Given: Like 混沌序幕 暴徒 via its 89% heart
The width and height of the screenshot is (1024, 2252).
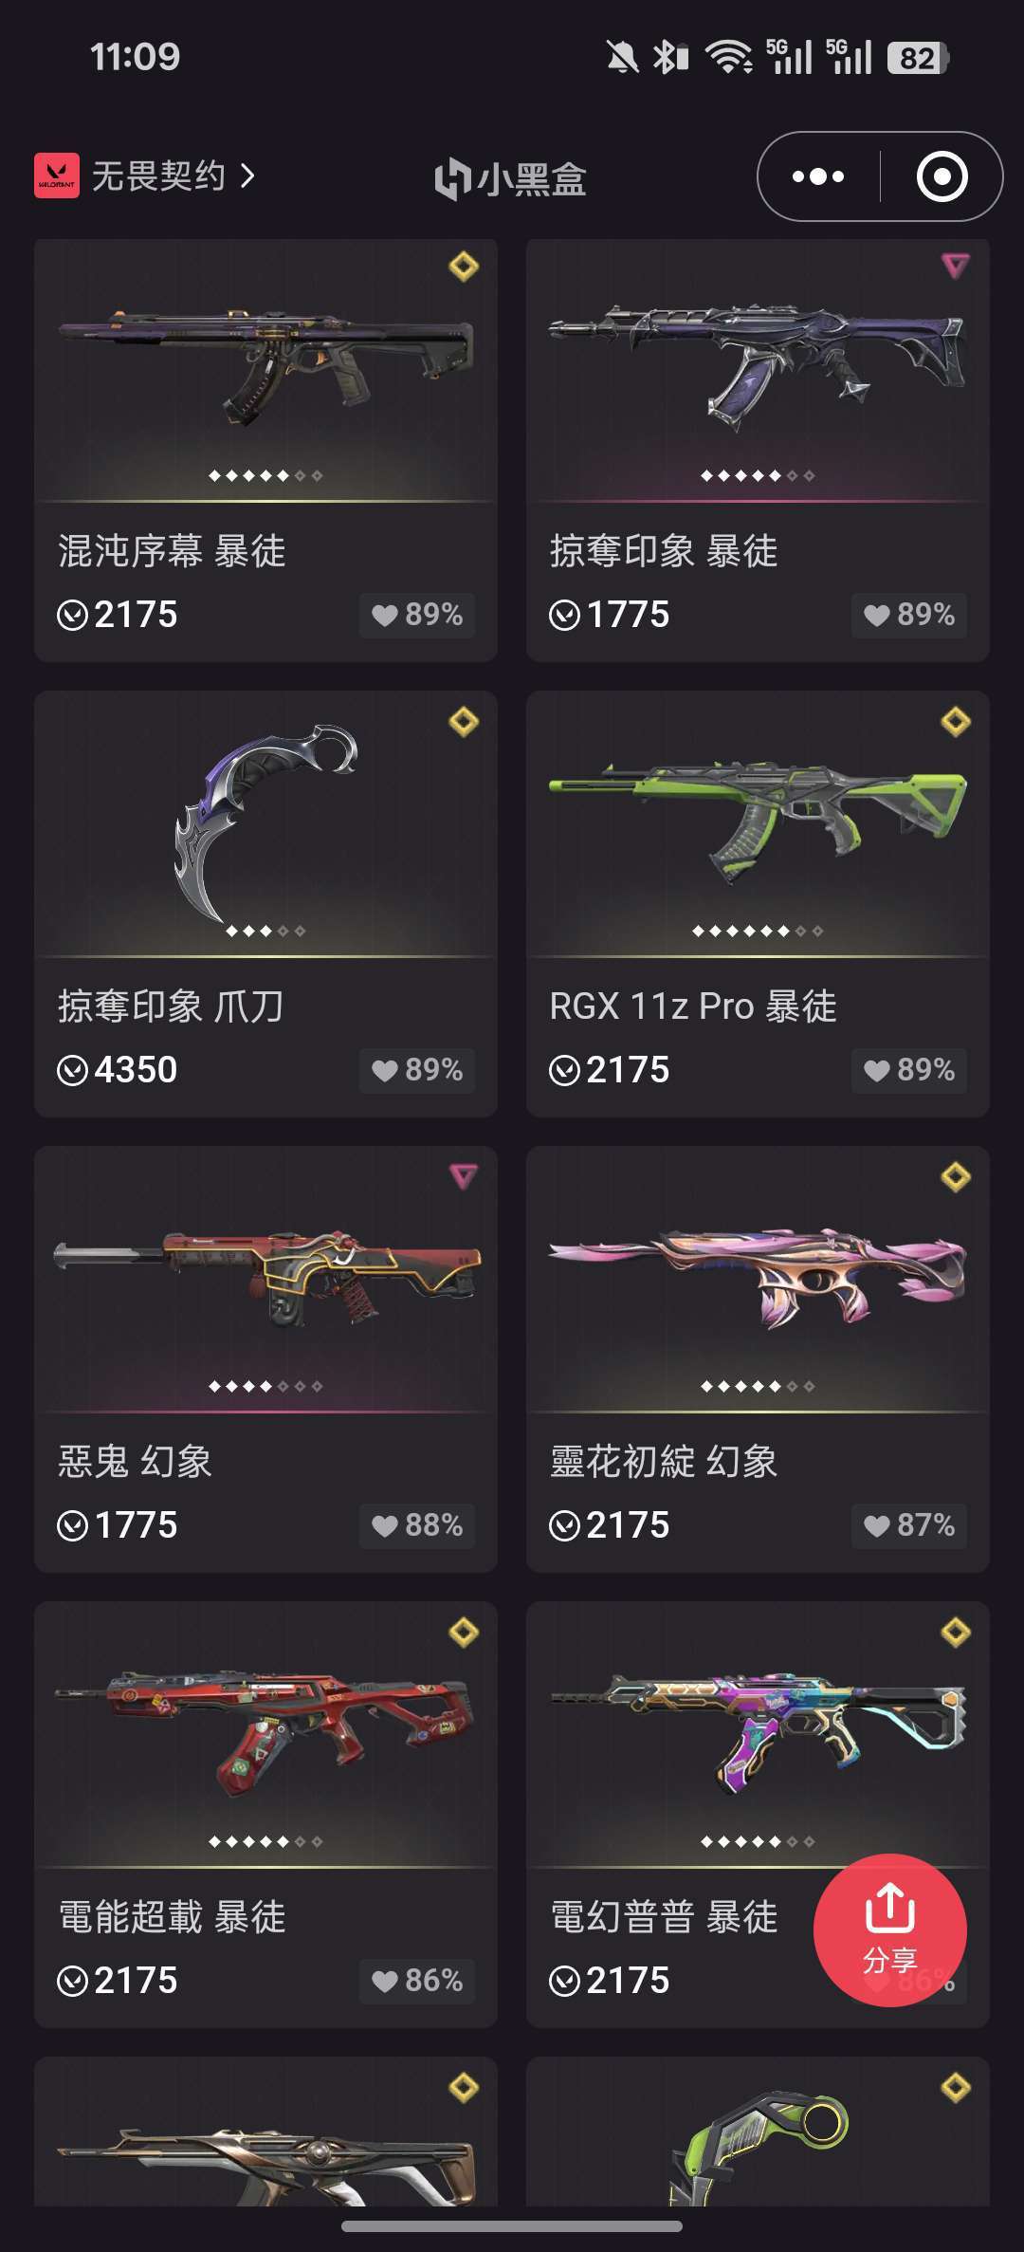Looking at the screenshot, I should tap(417, 615).
